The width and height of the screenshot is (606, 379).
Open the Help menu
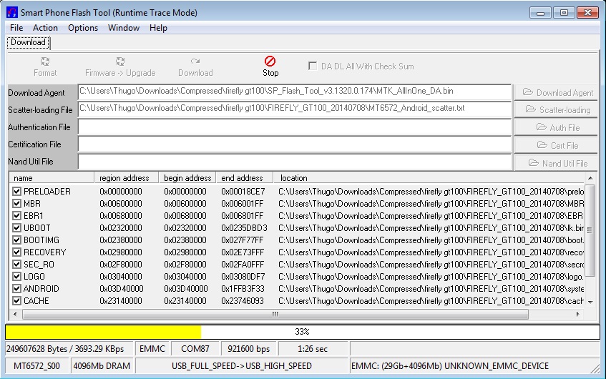point(158,28)
